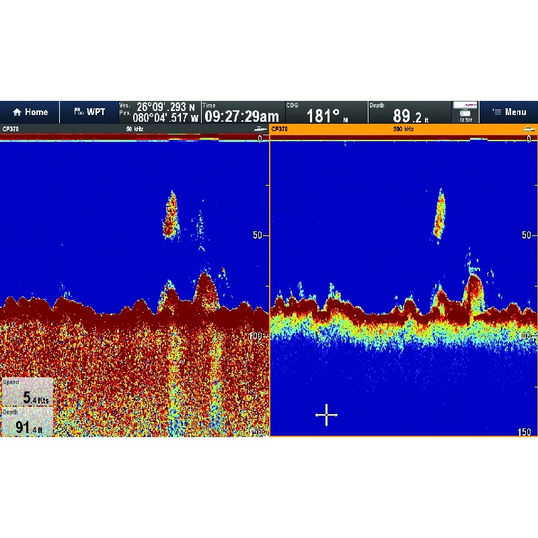Click the 50 ft depth scale marker, right pane
Viewport: 538px width, 538px height.
pos(529,235)
